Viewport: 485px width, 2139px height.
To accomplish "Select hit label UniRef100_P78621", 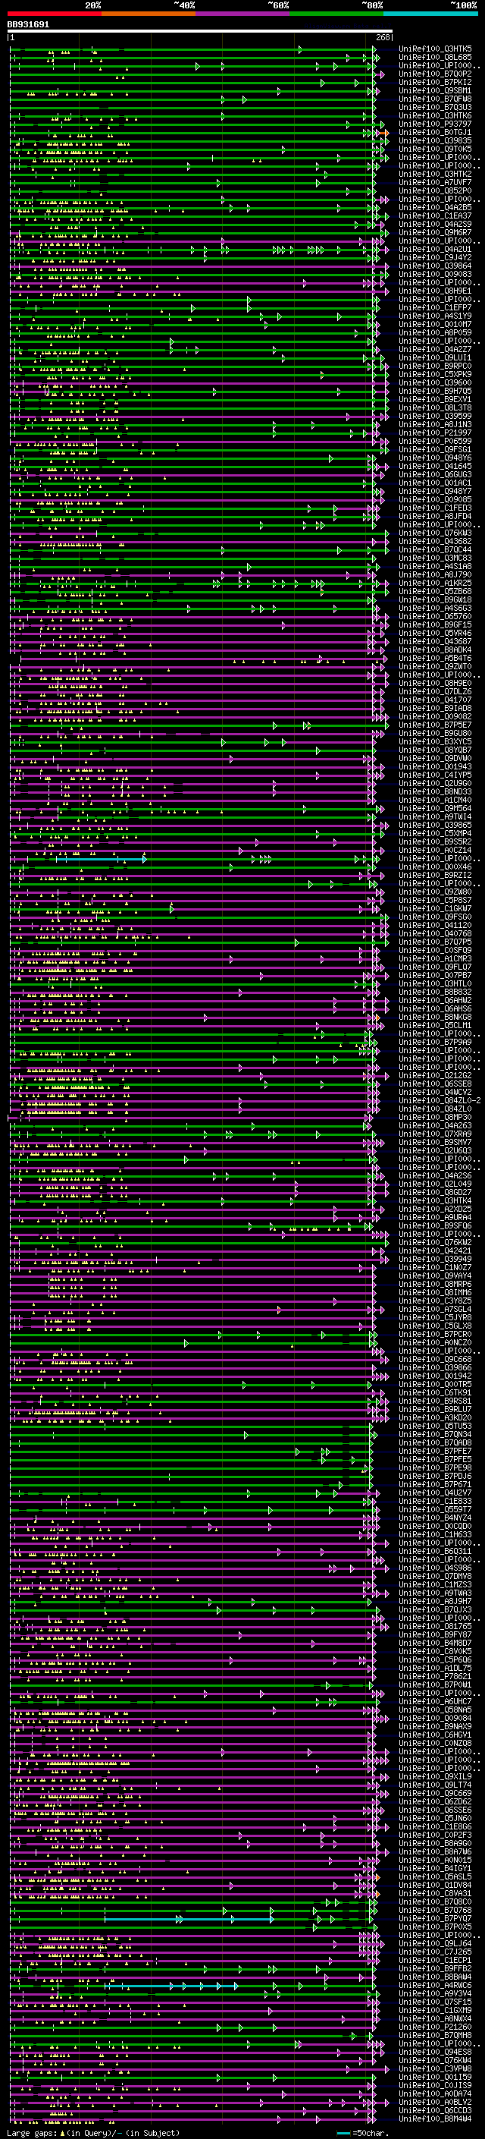I will coord(435,1675).
